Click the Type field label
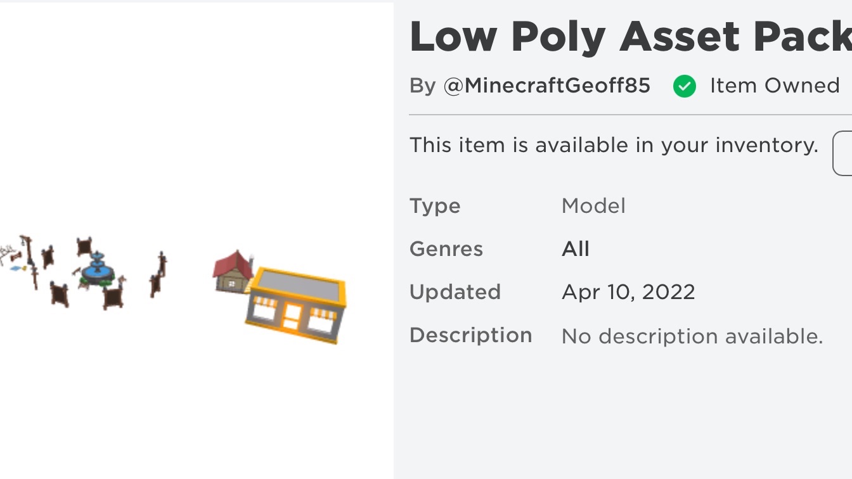 click(x=435, y=206)
